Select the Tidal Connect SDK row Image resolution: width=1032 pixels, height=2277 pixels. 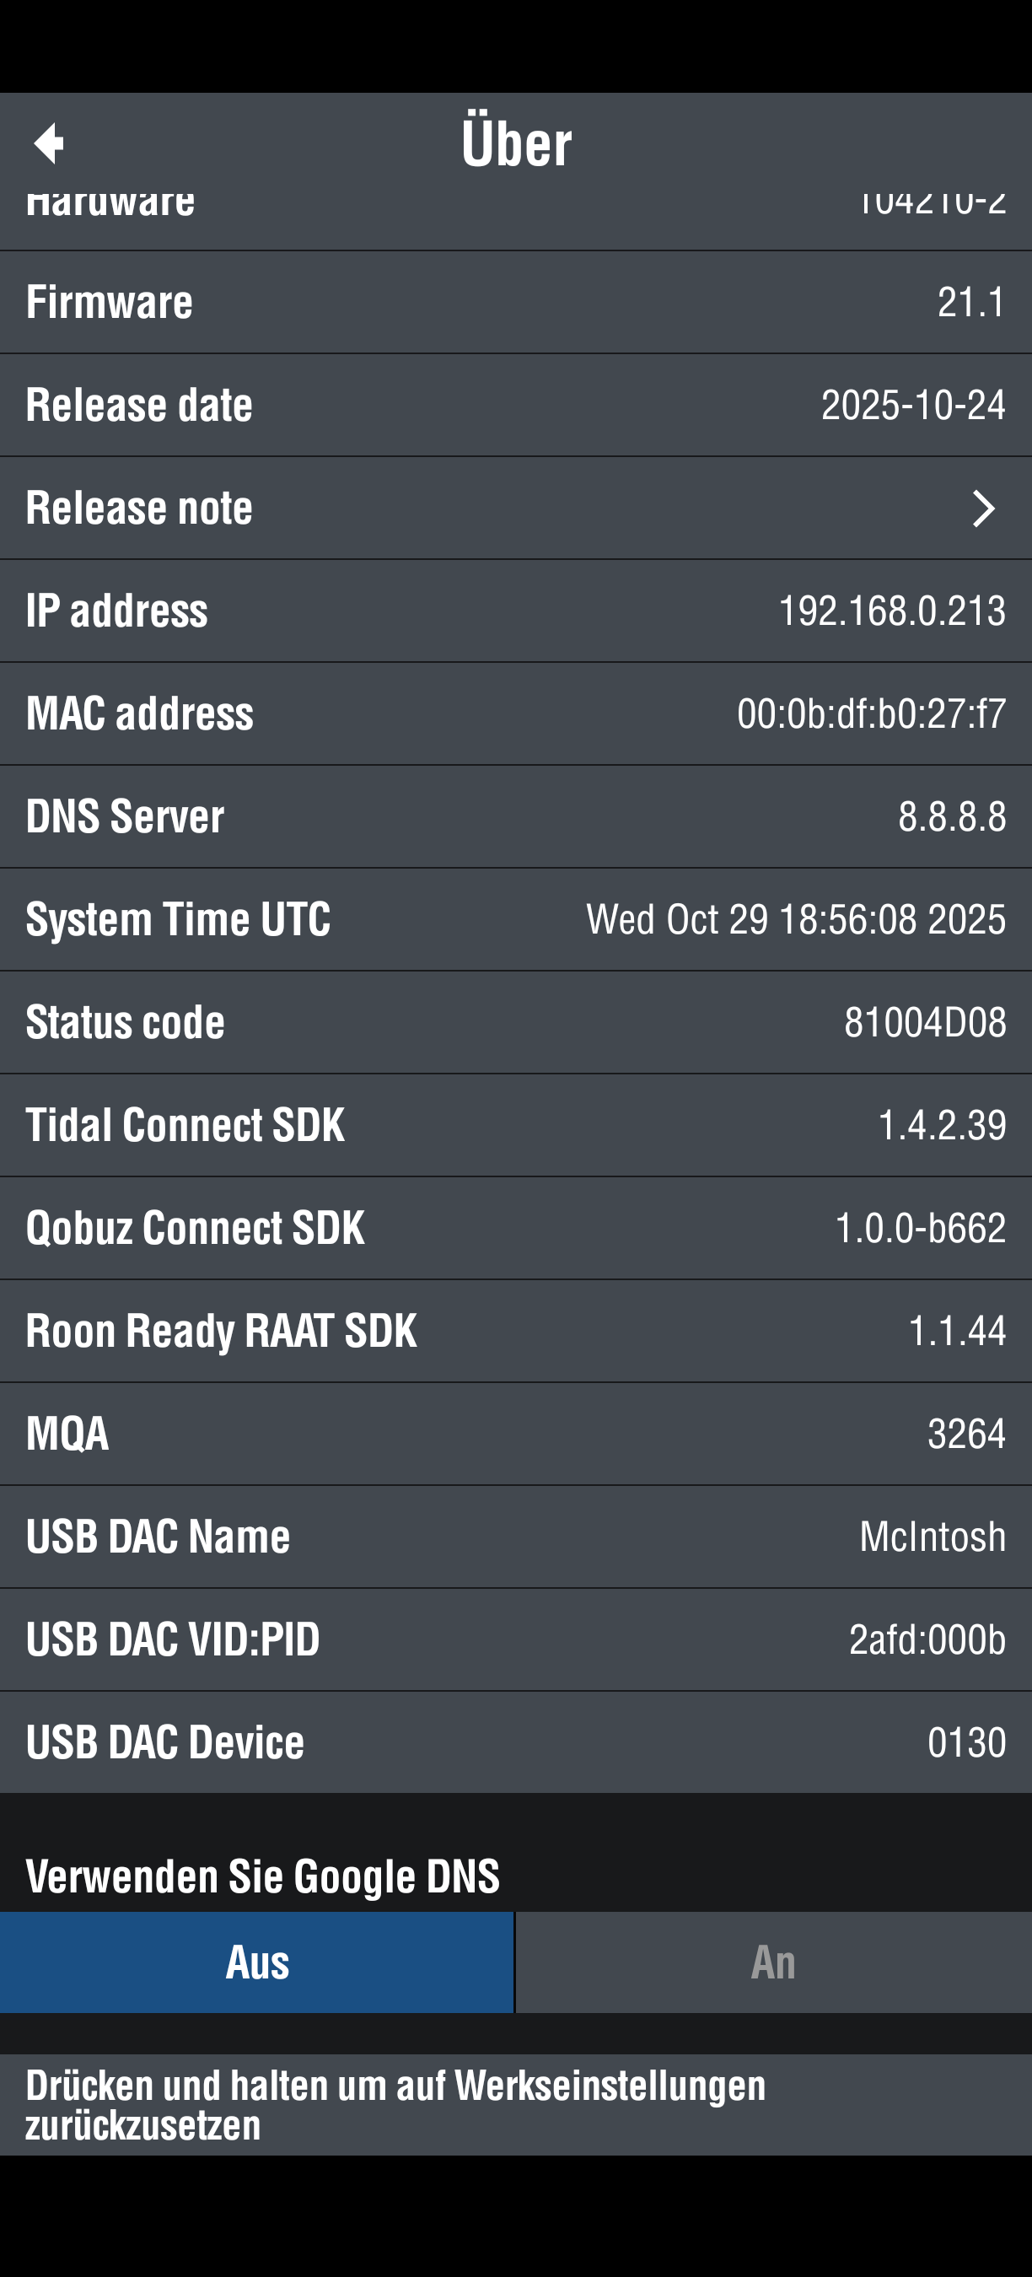(516, 1124)
